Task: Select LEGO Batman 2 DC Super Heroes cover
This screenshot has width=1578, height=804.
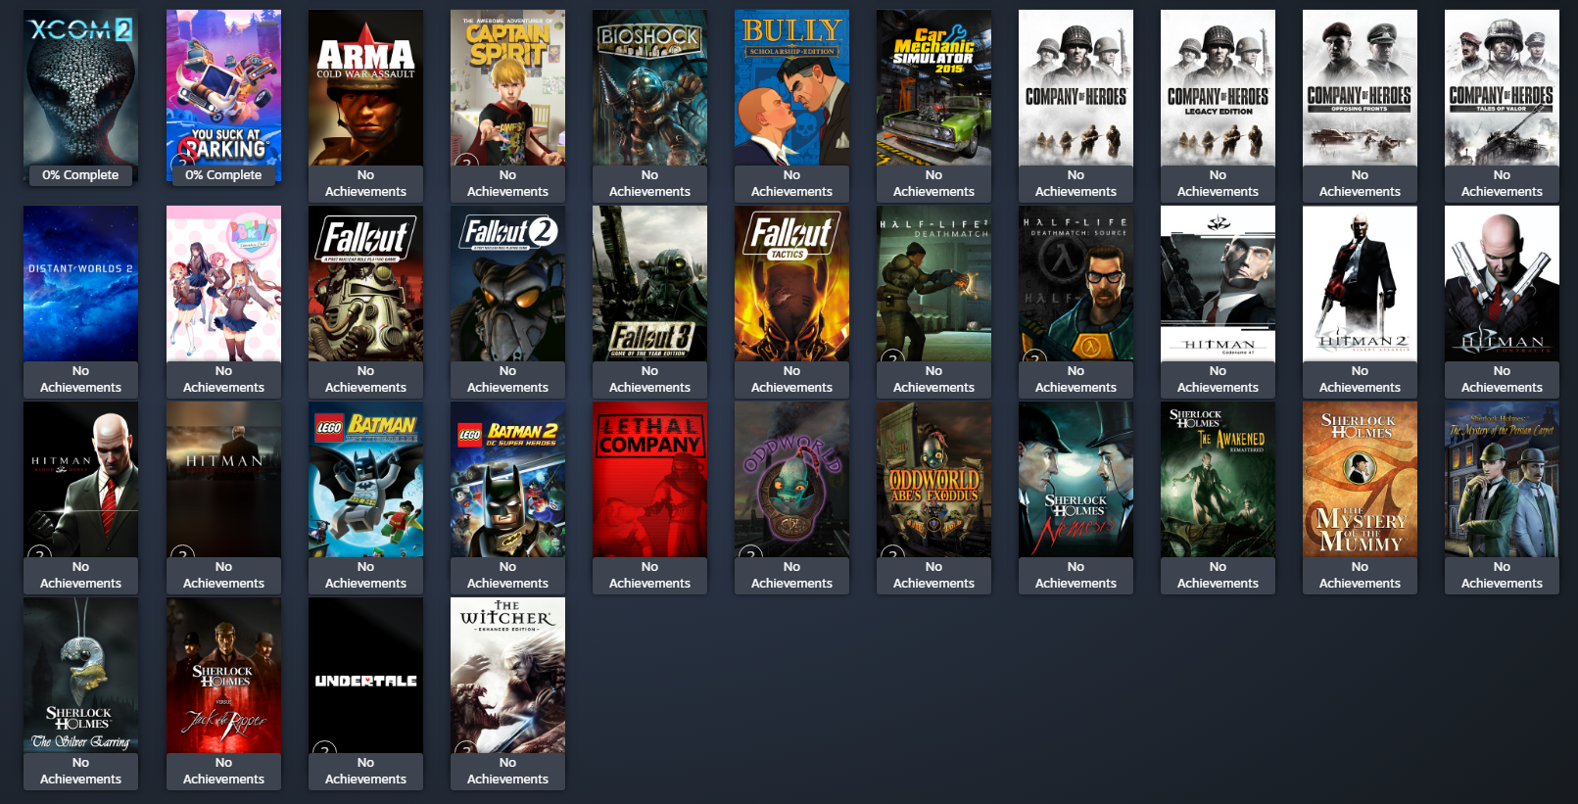Action: coord(507,480)
